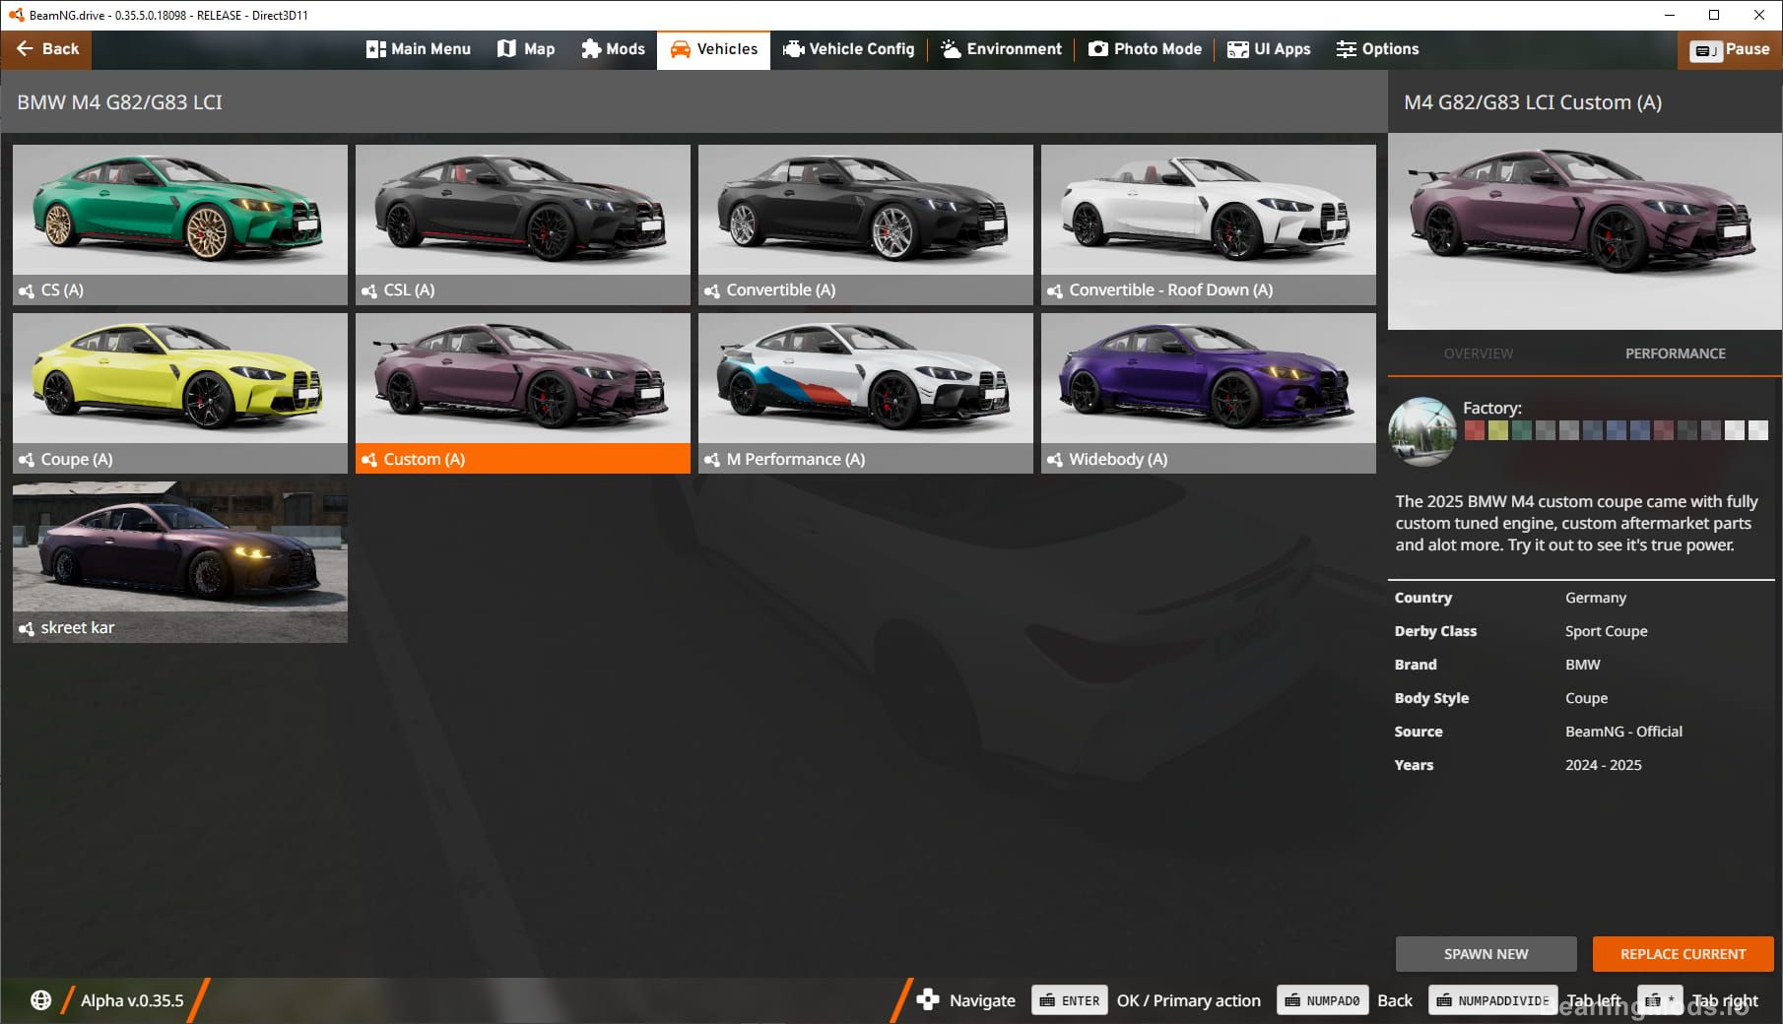Click the Alpha v.0.35.5 version text
1783x1024 pixels.
[132, 1000]
